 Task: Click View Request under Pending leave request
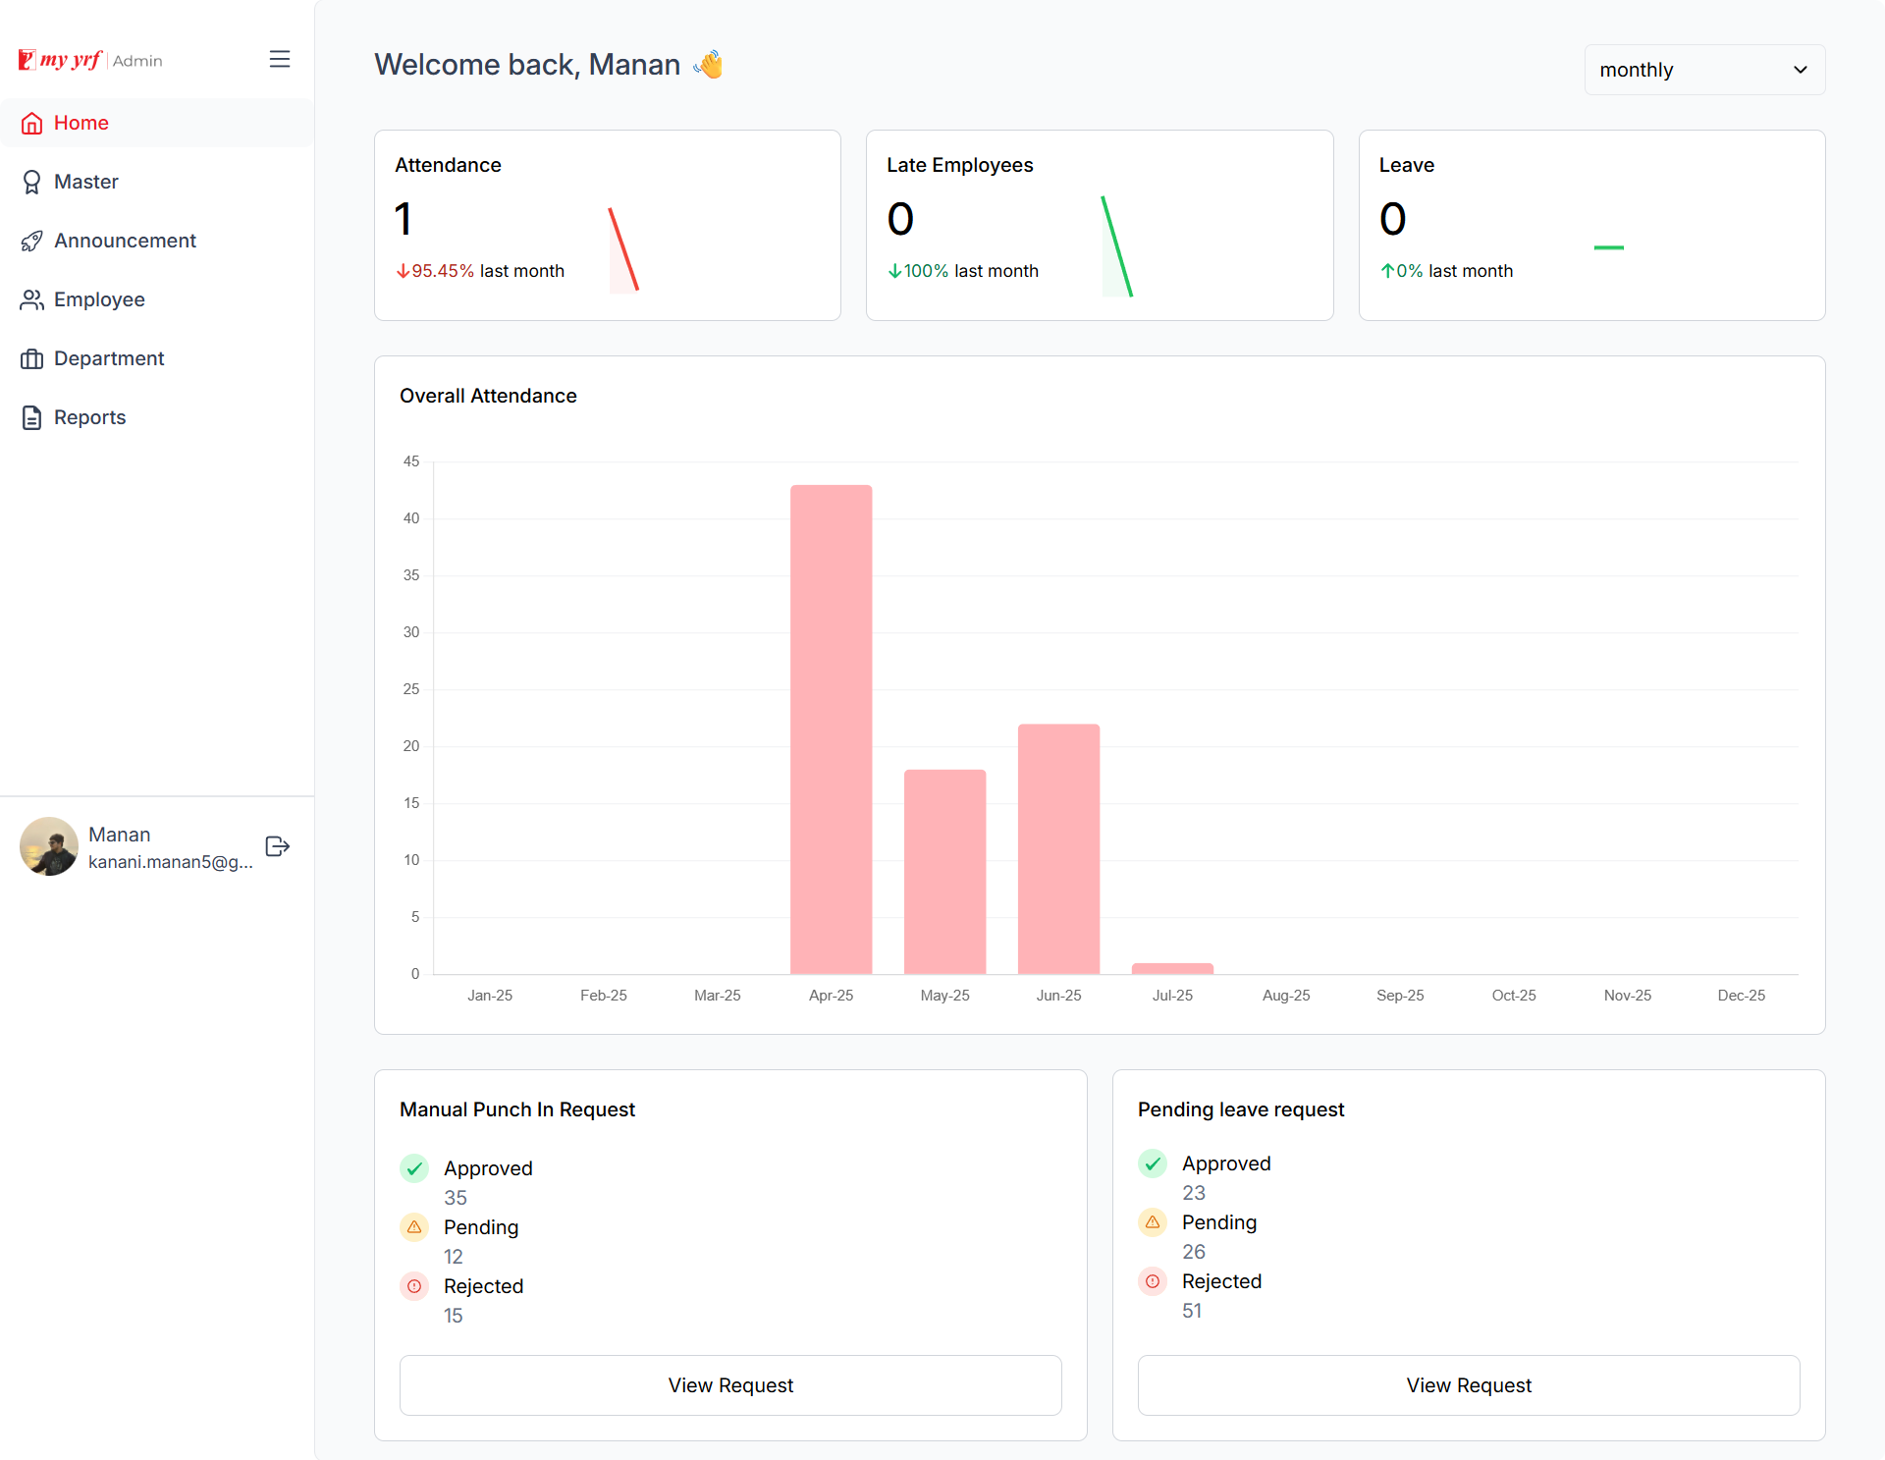pyautogui.click(x=1468, y=1384)
